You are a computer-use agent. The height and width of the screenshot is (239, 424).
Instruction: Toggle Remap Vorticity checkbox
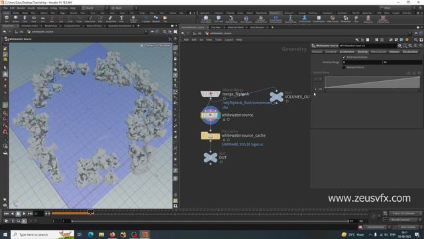pos(344,67)
